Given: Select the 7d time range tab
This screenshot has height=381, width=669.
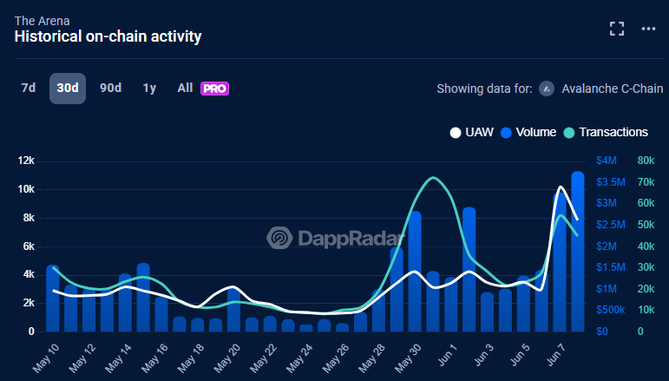Looking at the screenshot, I should pos(29,89).
